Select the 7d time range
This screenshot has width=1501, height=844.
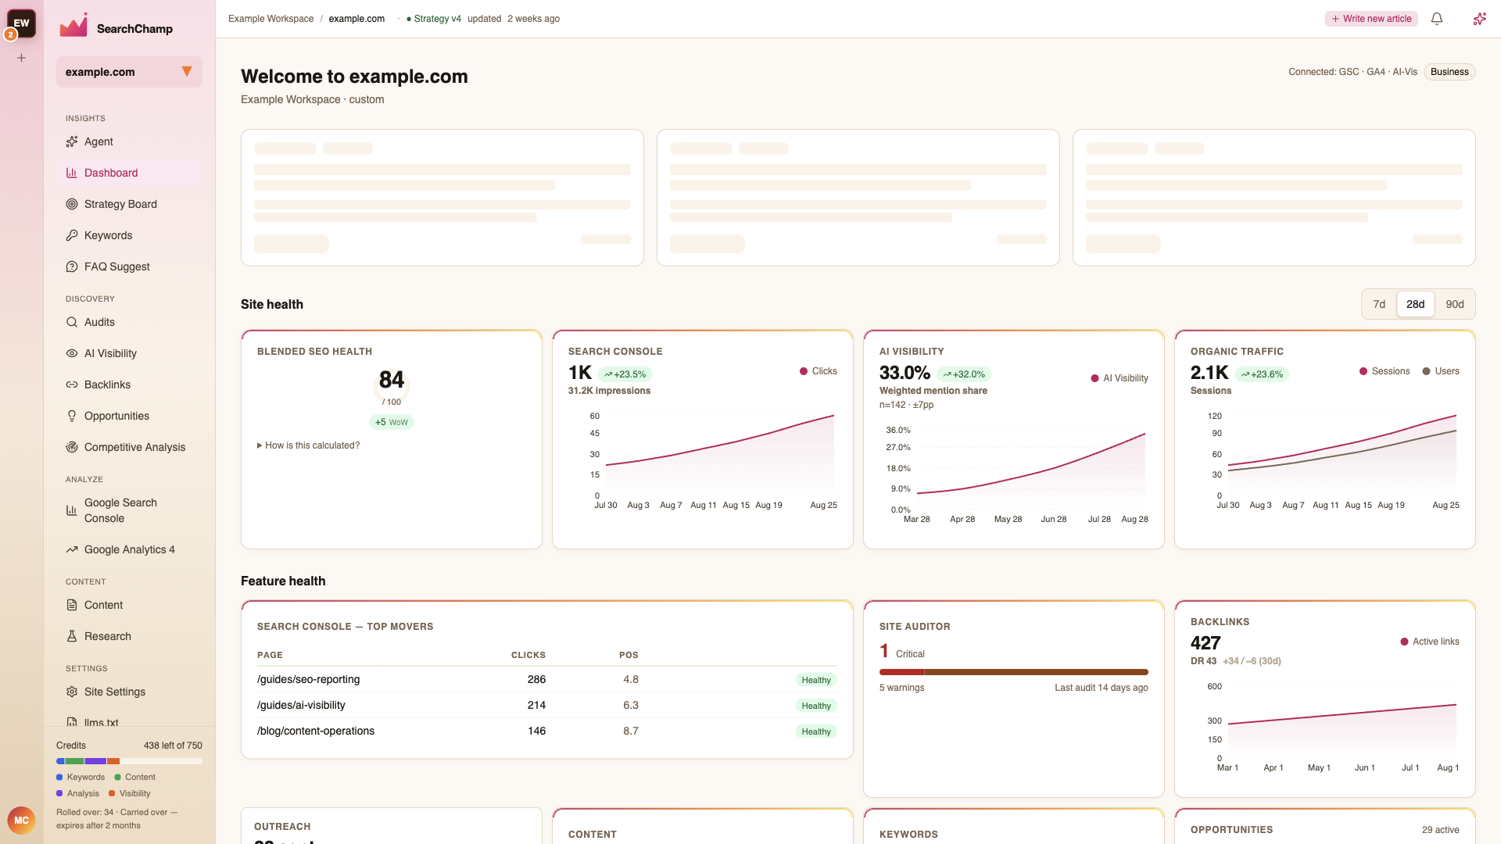tap(1379, 304)
